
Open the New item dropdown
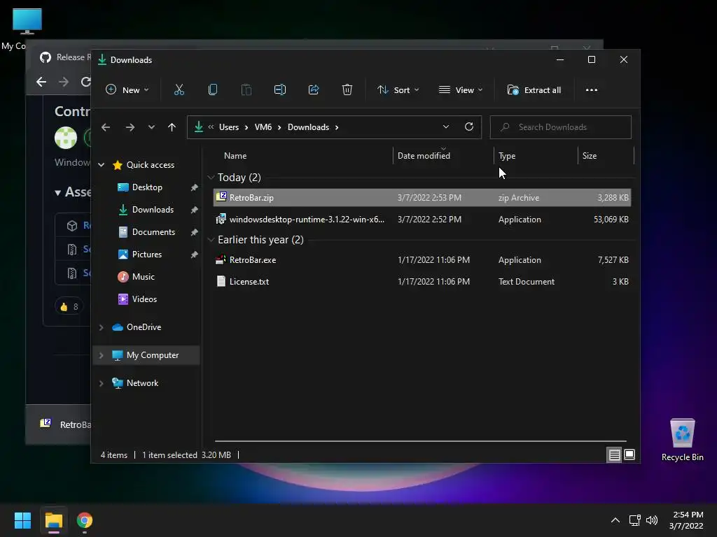pyautogui.click(x=127, y=90)
